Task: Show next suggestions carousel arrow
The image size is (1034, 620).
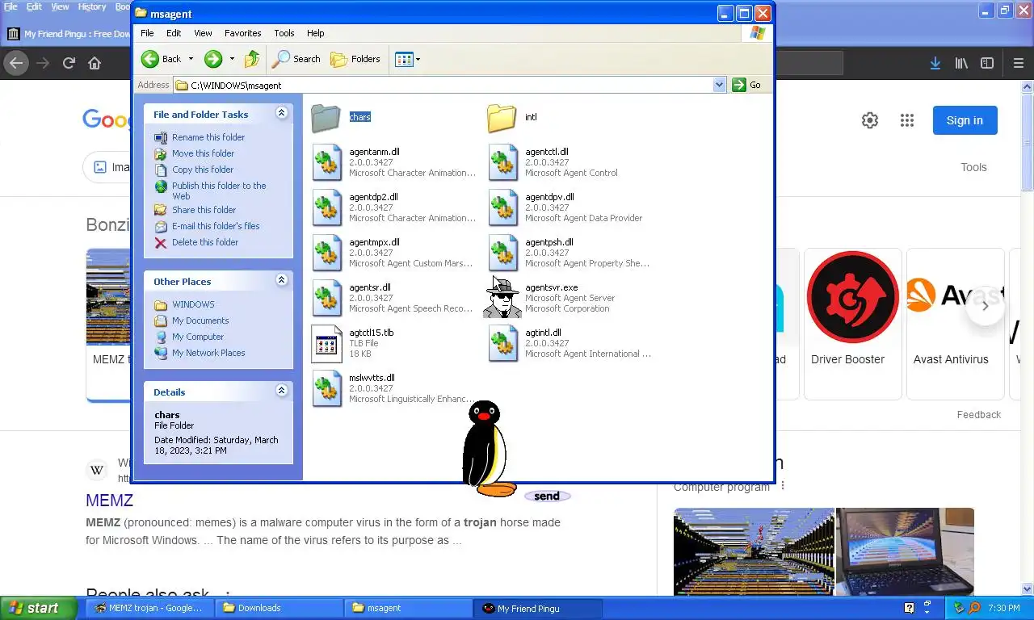Action: [x=985, y=306]
